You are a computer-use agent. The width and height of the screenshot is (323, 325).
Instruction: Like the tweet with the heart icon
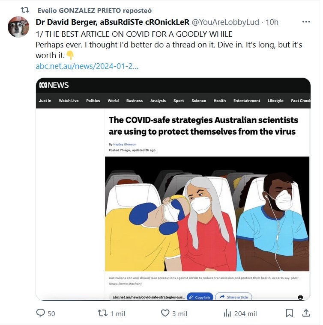pyautogui.click(x=165, y=313)
